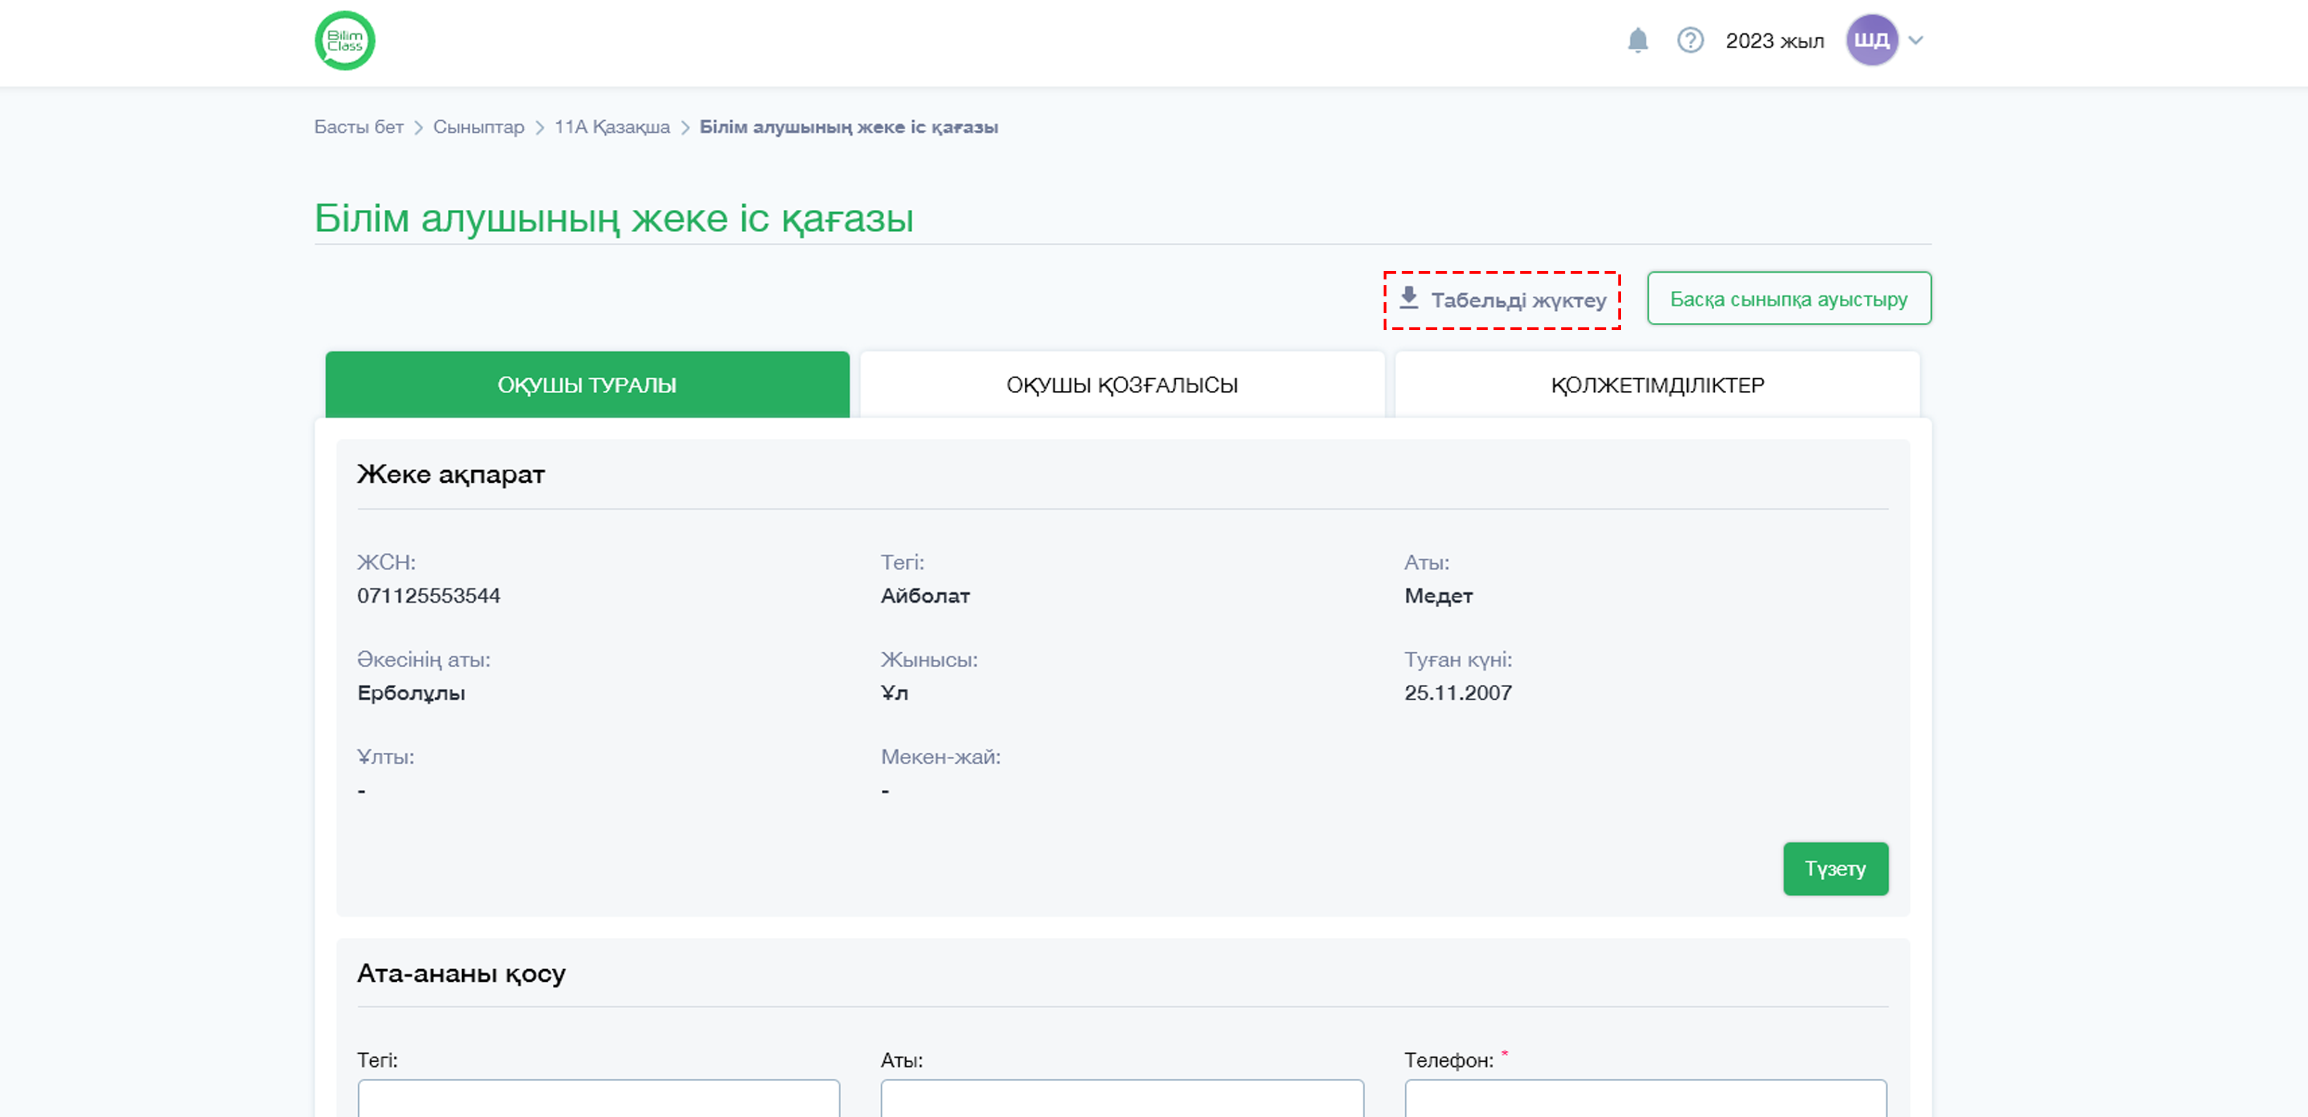The image size is (2308, 1117).
Task: Switch to the ОҚУШЫ ҚОЗҒАЛЫСЫ tab
Action: (x=1122, y=385)
